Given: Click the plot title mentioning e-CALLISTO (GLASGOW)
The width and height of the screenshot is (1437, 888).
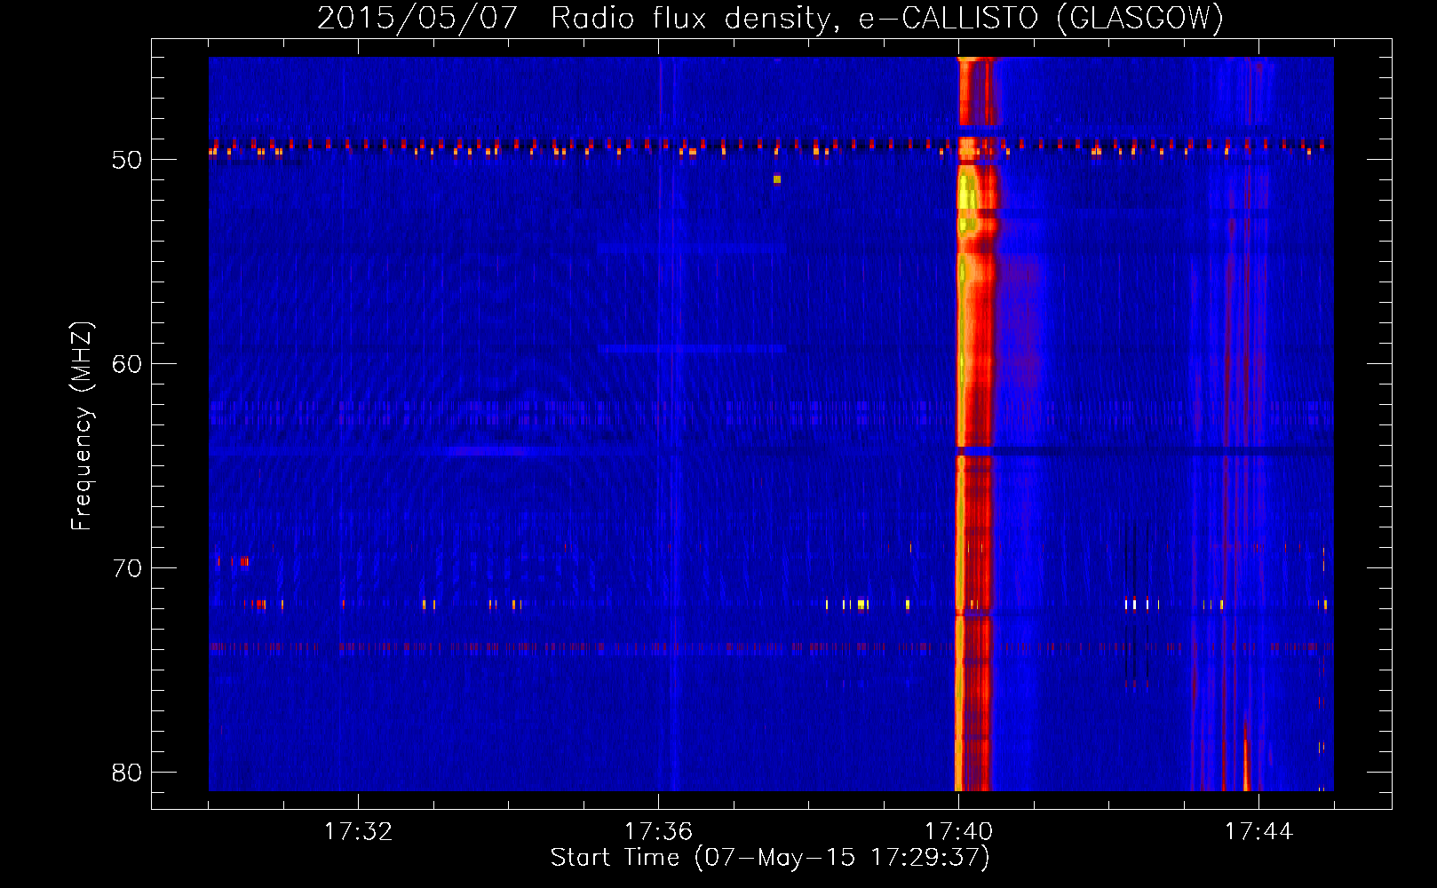Looking at the screenshot, I should pos(770,18).
